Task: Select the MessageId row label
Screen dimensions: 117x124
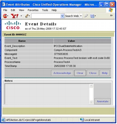Action: click(x=11, y=54)
